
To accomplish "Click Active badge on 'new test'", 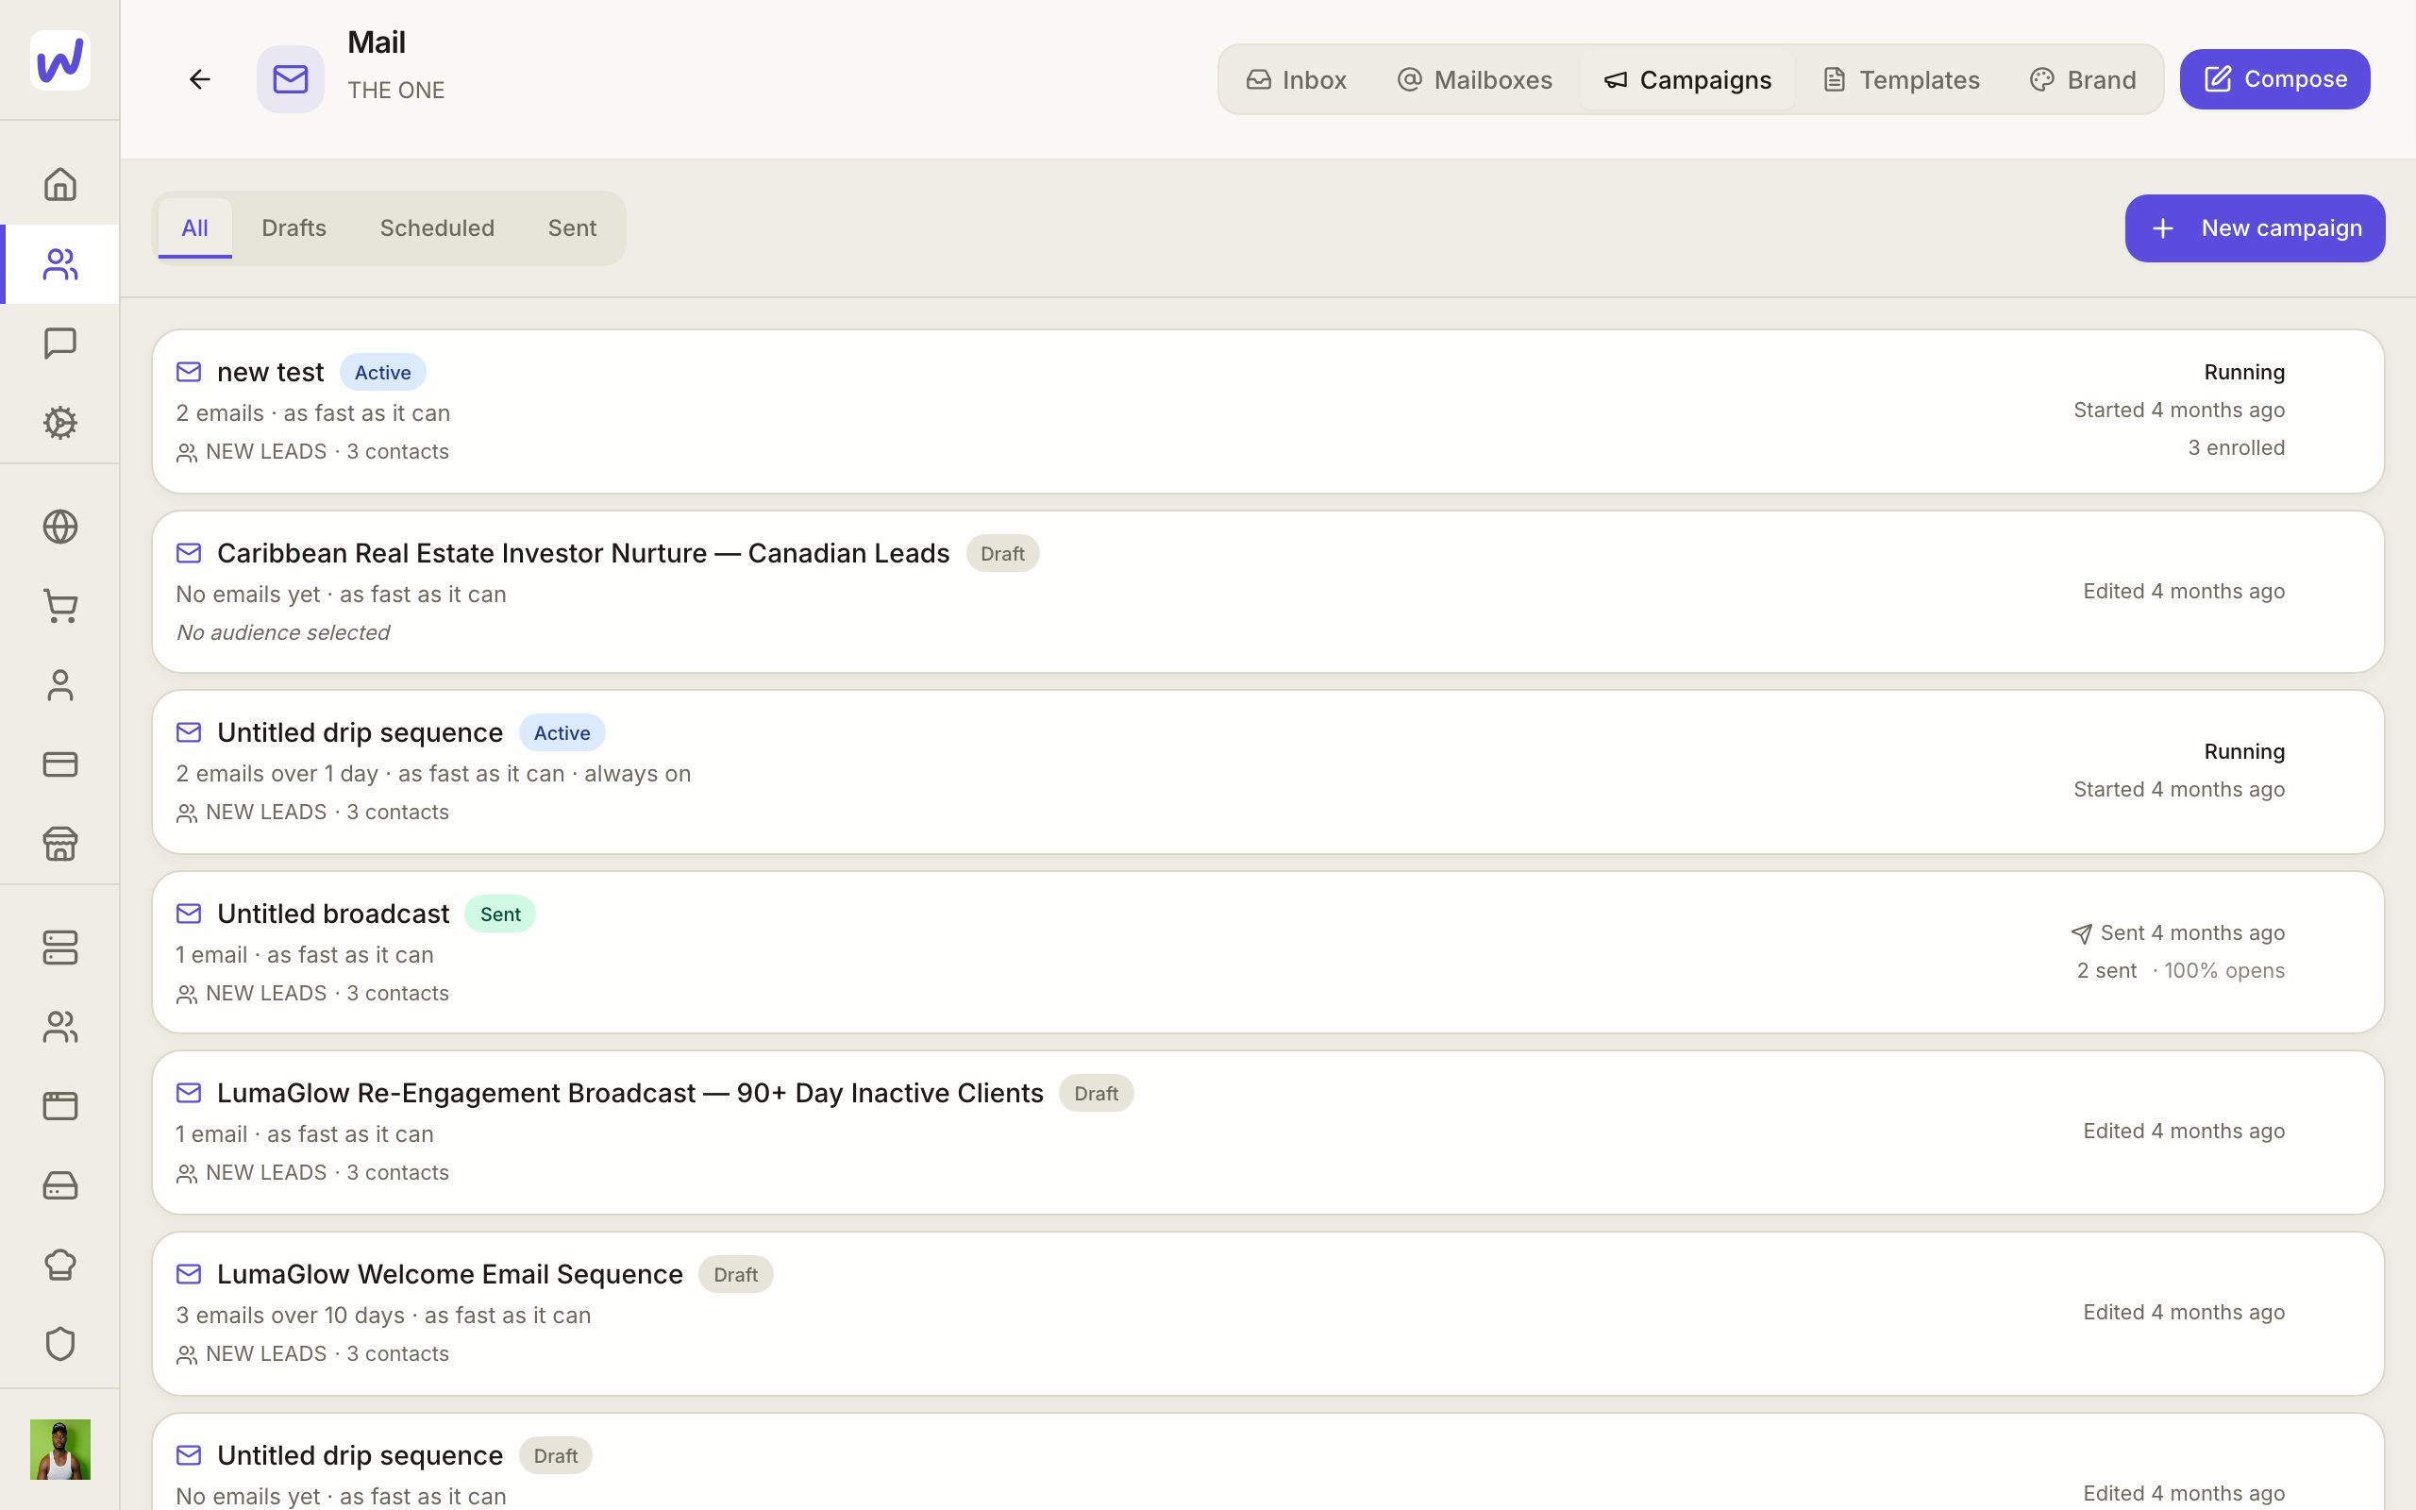I will pos(382,373).
